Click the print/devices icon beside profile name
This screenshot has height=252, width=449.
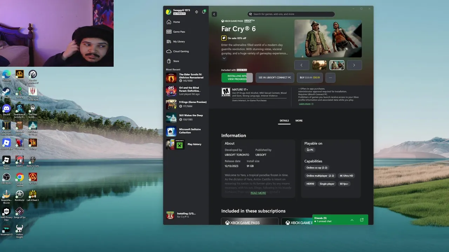[x=196, y=12]
